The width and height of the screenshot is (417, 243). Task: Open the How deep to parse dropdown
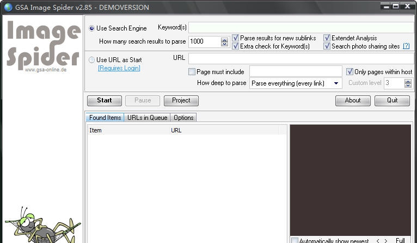pyautogui.click(x=336, y=83)
